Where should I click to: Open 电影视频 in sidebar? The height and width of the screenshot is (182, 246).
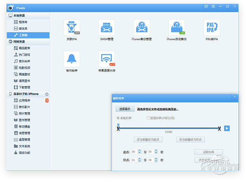point(28,68)
